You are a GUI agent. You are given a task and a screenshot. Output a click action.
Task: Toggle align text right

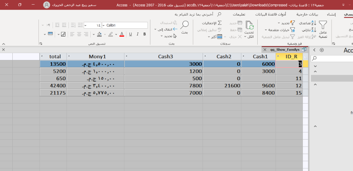pos(86,34)
